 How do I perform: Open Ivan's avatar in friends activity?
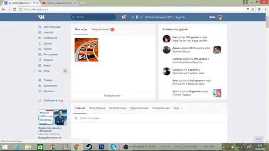[166, 39]
